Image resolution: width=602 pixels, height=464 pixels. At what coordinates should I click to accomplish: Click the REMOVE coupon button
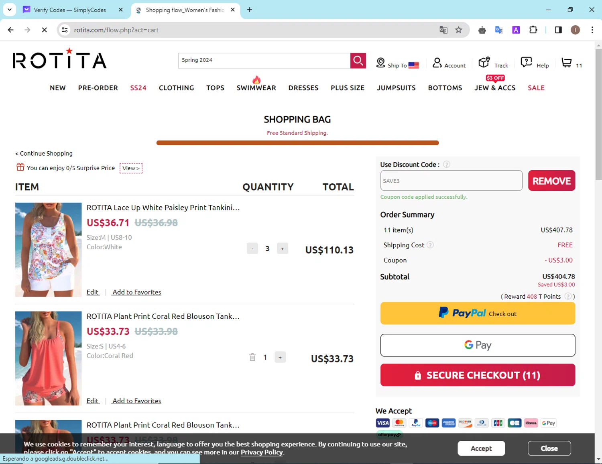(551, 181)
